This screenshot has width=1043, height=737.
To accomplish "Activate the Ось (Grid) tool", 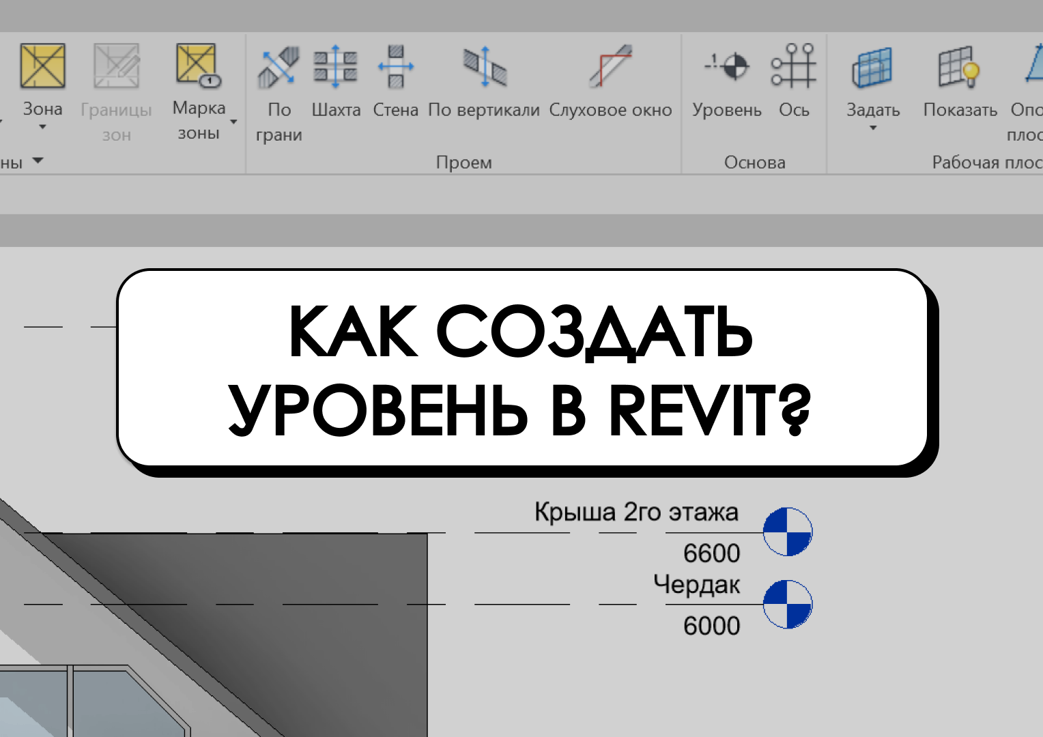I will pos(794,66).
